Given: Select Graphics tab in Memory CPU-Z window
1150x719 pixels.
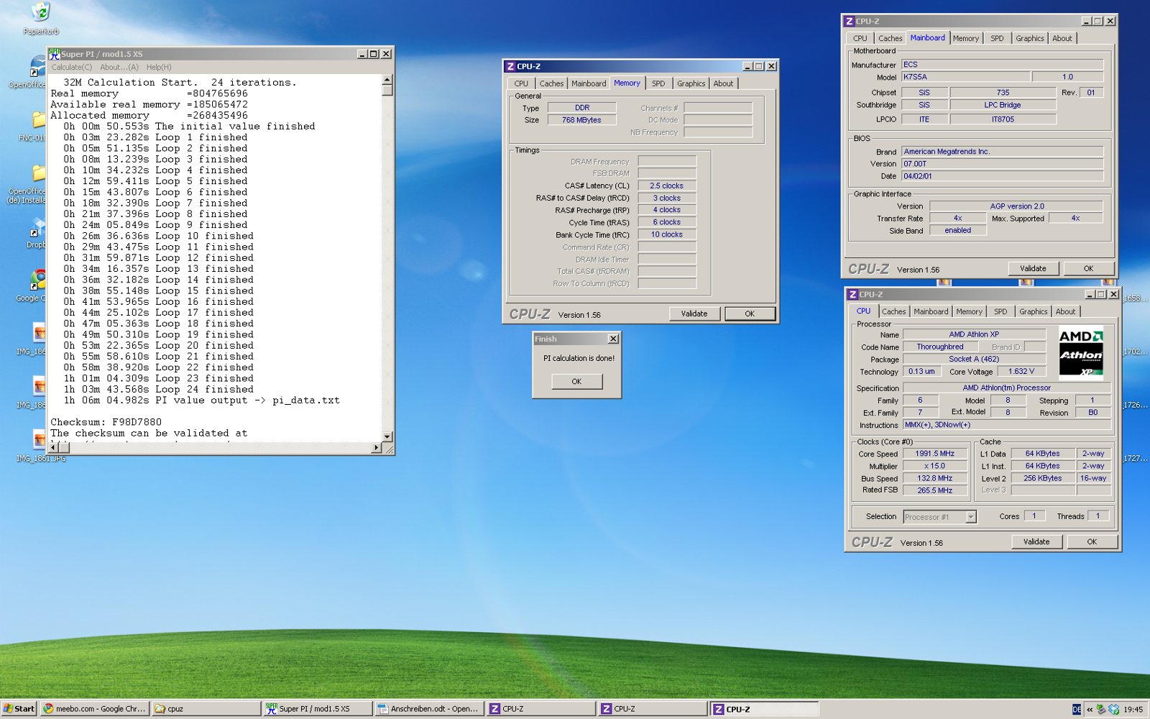Looking at the screenshot, I should [x=691, y=84].
